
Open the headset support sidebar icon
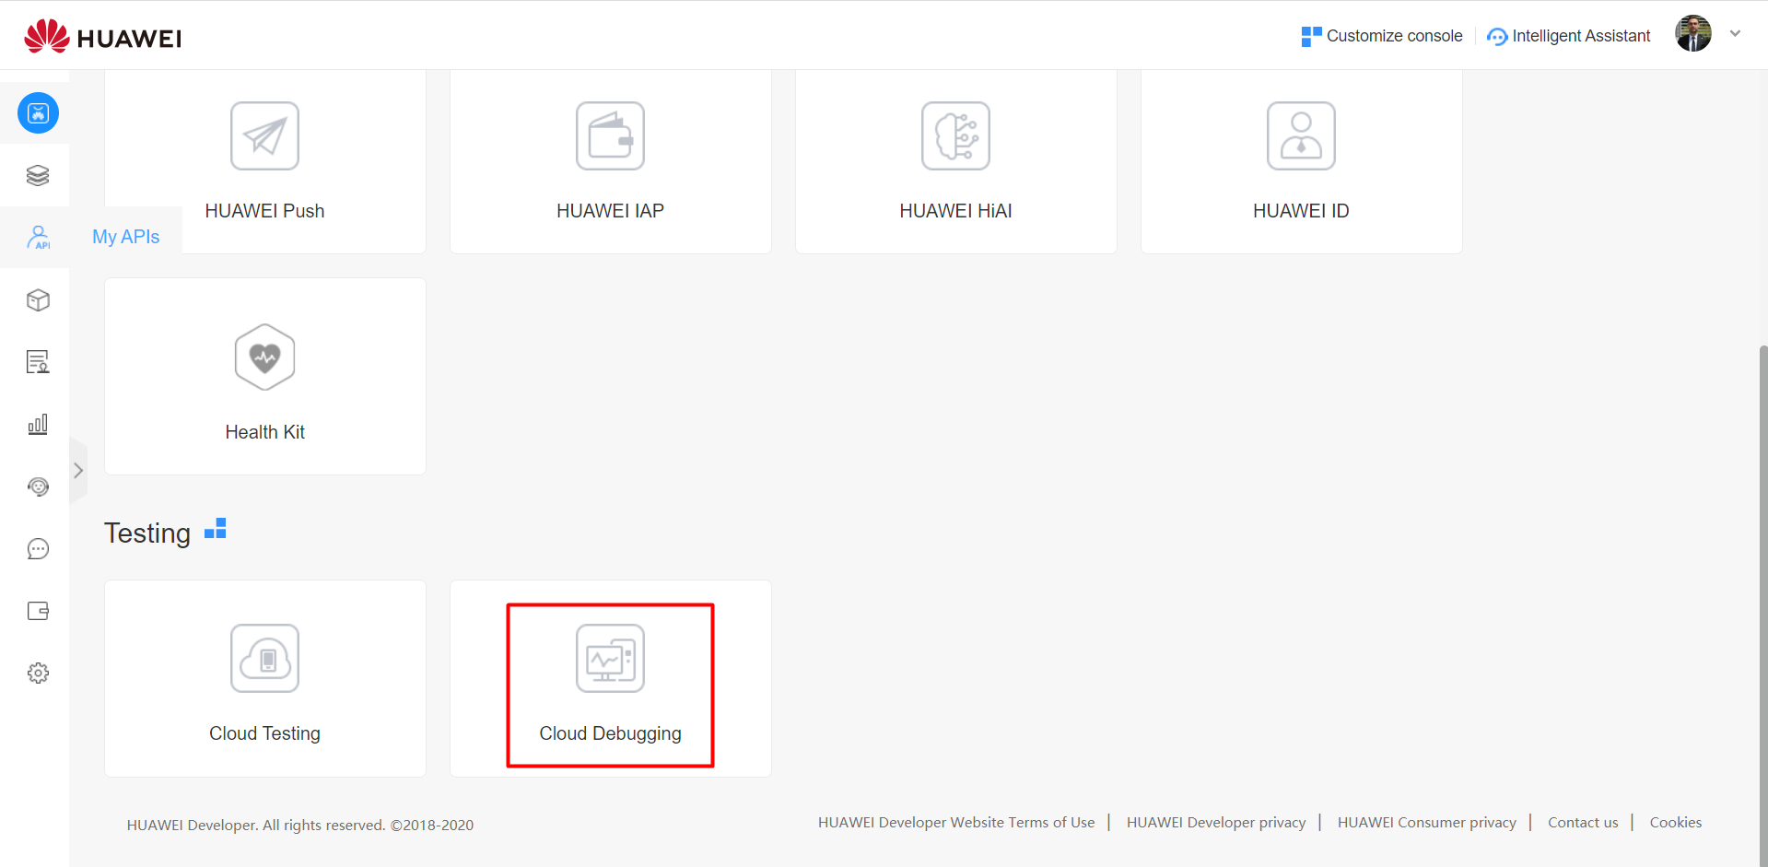pyautogui.click(x=38, y=486)
